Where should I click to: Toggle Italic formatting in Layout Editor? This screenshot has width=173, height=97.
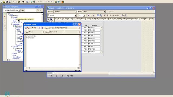(91, 15)
